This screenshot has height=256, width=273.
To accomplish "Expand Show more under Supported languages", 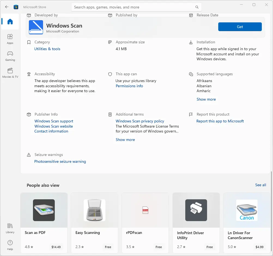I will tap(206, 99).
